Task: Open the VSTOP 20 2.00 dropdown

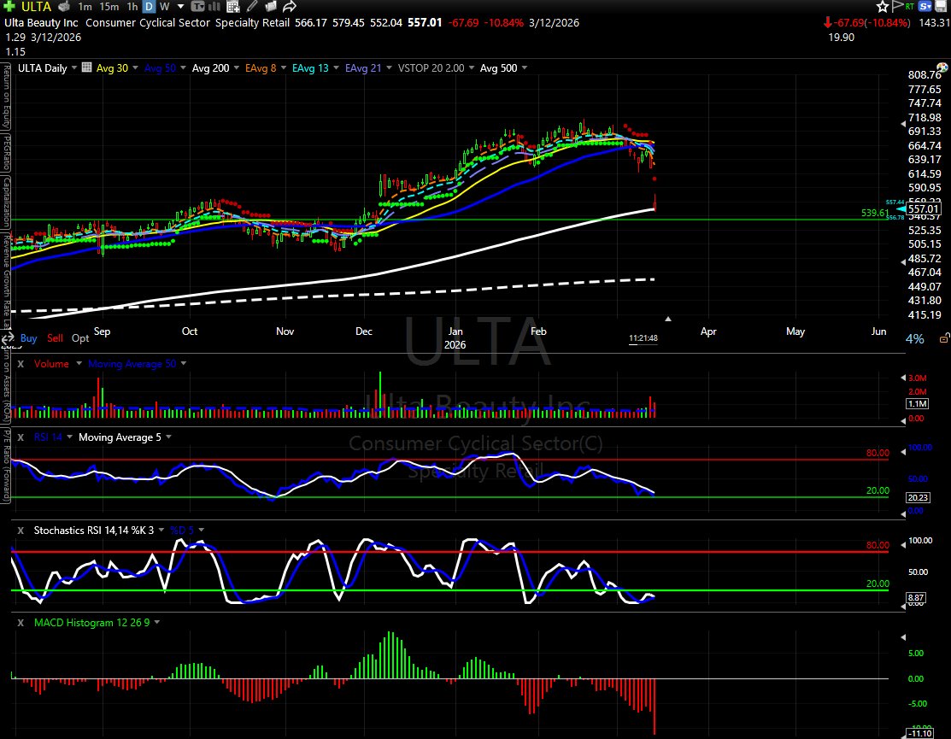Action: click(x=471, y=67)
